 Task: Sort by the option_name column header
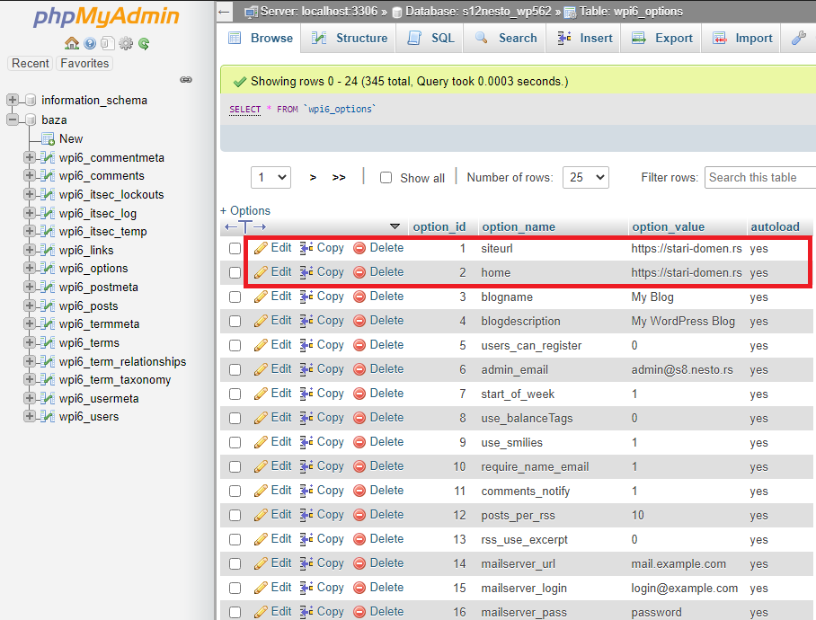519,226
